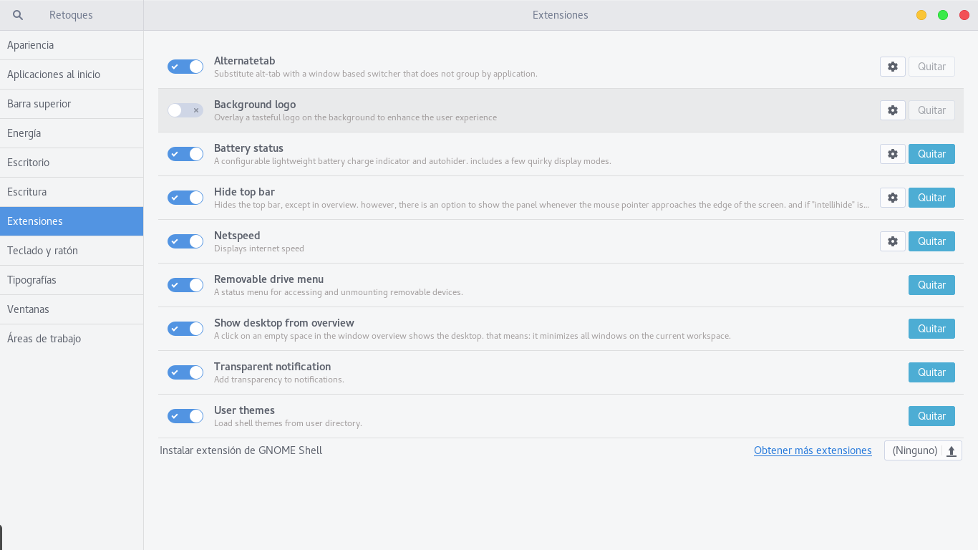Turn off the Netspeed extension switch
Viewport: 978px width, 550px height.
[185, 241]
